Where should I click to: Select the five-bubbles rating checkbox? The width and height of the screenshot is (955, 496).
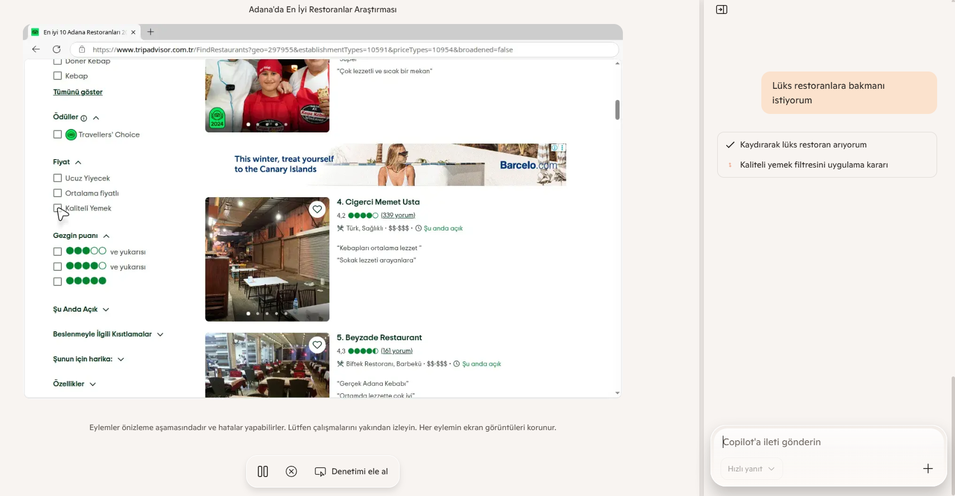coord(57,282)
